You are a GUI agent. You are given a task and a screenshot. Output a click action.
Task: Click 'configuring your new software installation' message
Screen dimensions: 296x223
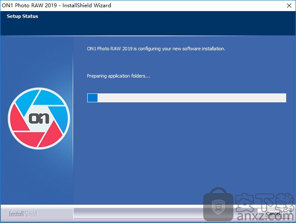(x=156, y=49)
